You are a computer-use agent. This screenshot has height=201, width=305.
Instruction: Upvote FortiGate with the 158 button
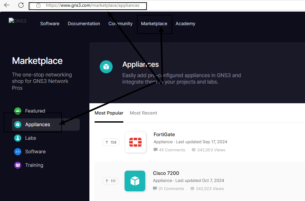point(111,142)
